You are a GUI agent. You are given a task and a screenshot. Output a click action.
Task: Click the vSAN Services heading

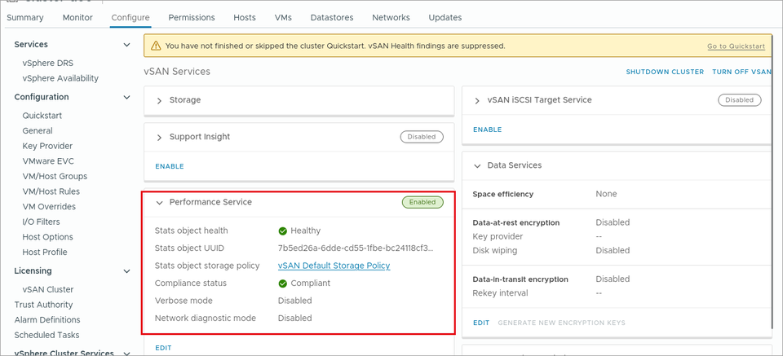click(177, 72)
